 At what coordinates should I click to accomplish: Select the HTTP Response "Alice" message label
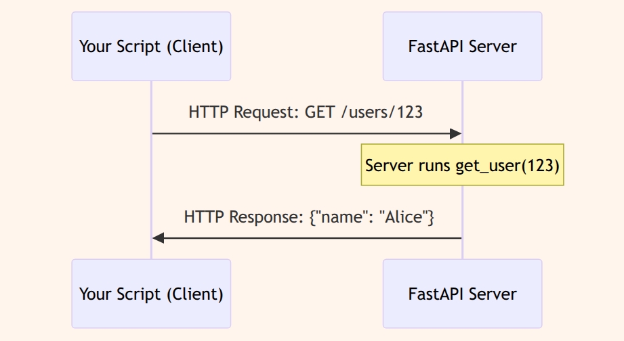coord(309,217)
